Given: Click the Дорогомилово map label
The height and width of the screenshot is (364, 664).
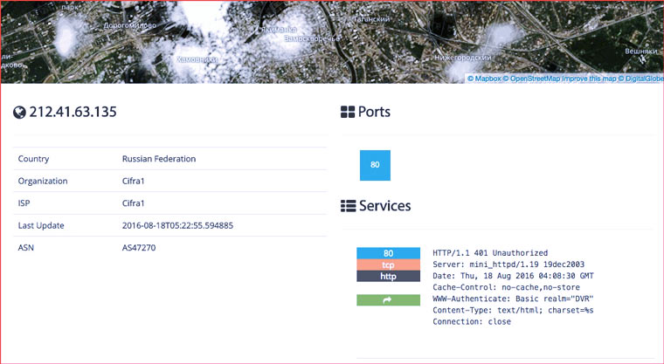Looking at the screenshot, I should tap(130, 26).
